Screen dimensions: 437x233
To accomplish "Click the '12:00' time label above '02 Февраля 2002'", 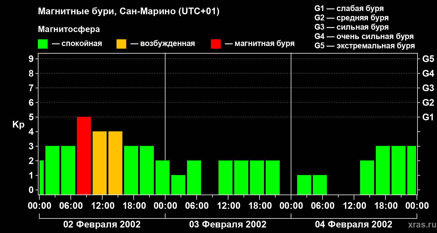I will click(x=102, y=206).
